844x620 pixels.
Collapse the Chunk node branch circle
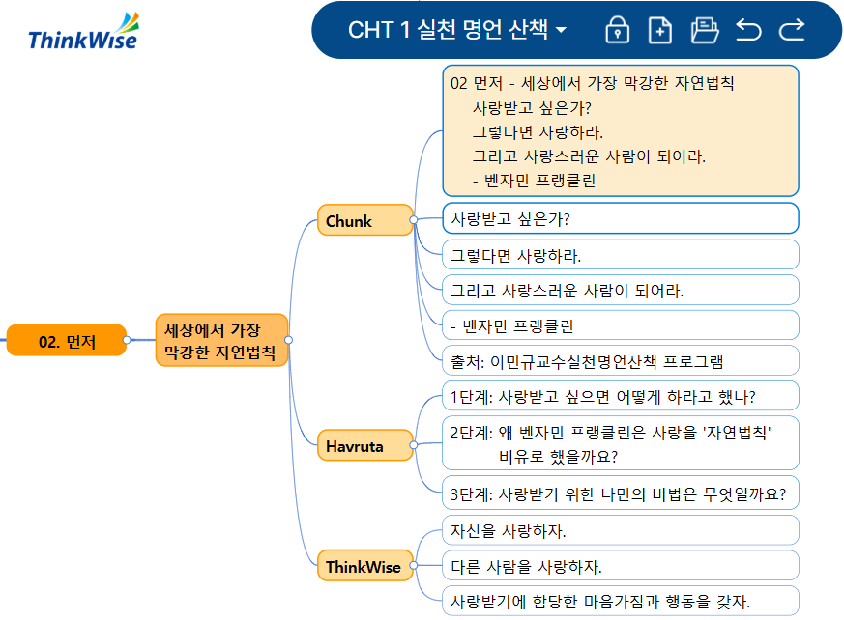point(414,219)
